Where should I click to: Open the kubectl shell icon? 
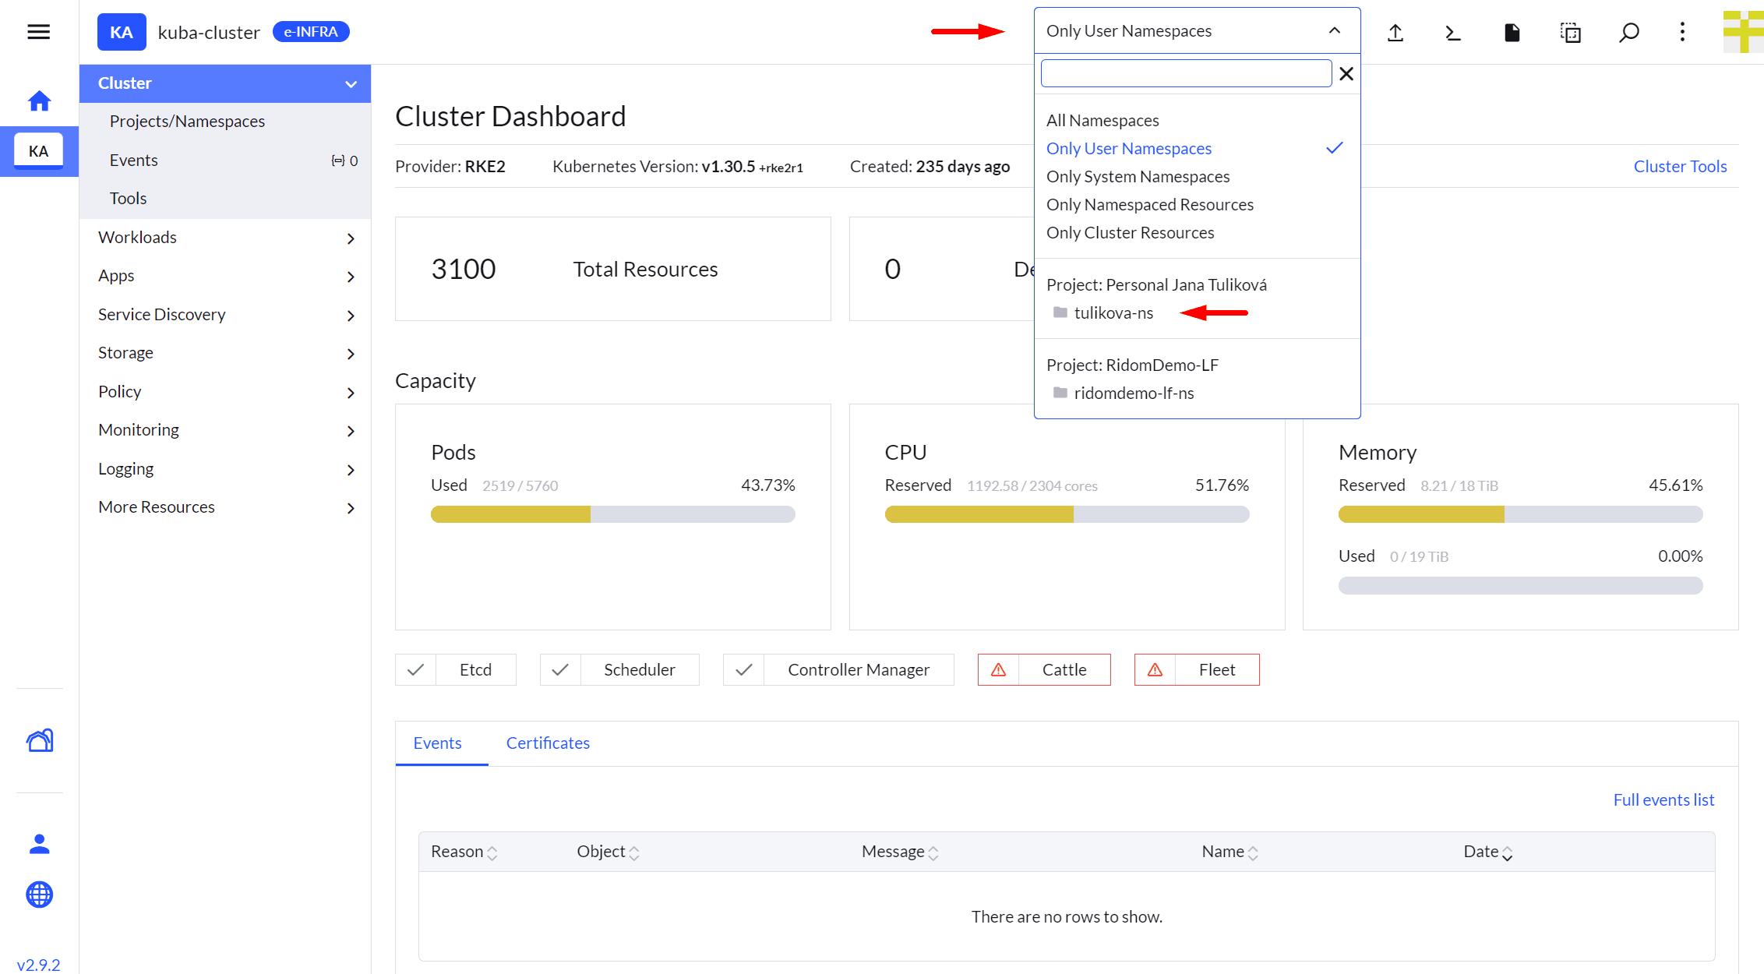coord(1453,32)
